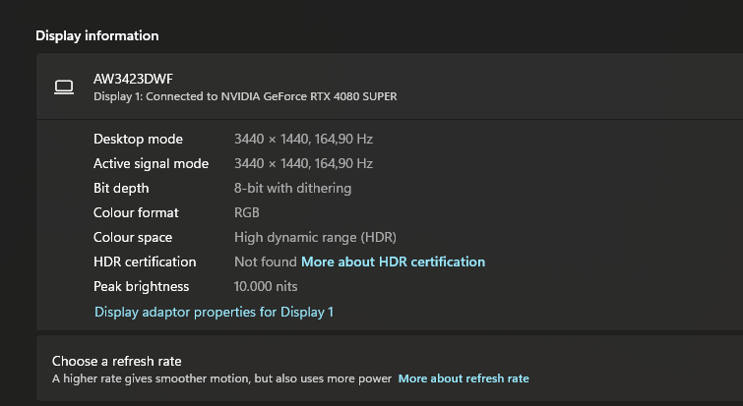
Task: Open More about refresh rate link
Action: tap(464, 378)
